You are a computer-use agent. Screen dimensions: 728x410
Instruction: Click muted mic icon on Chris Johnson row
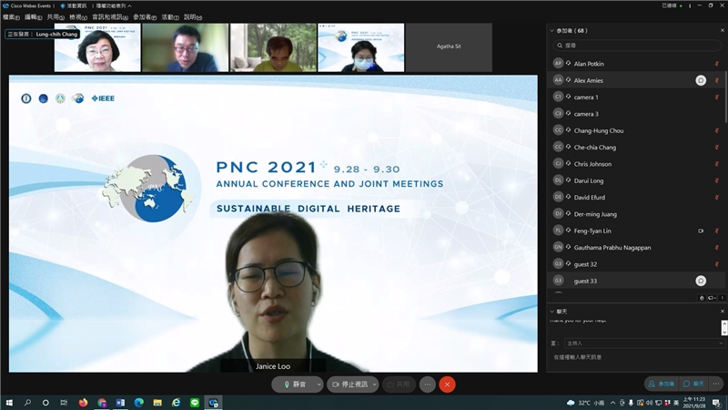click(717, 164)
